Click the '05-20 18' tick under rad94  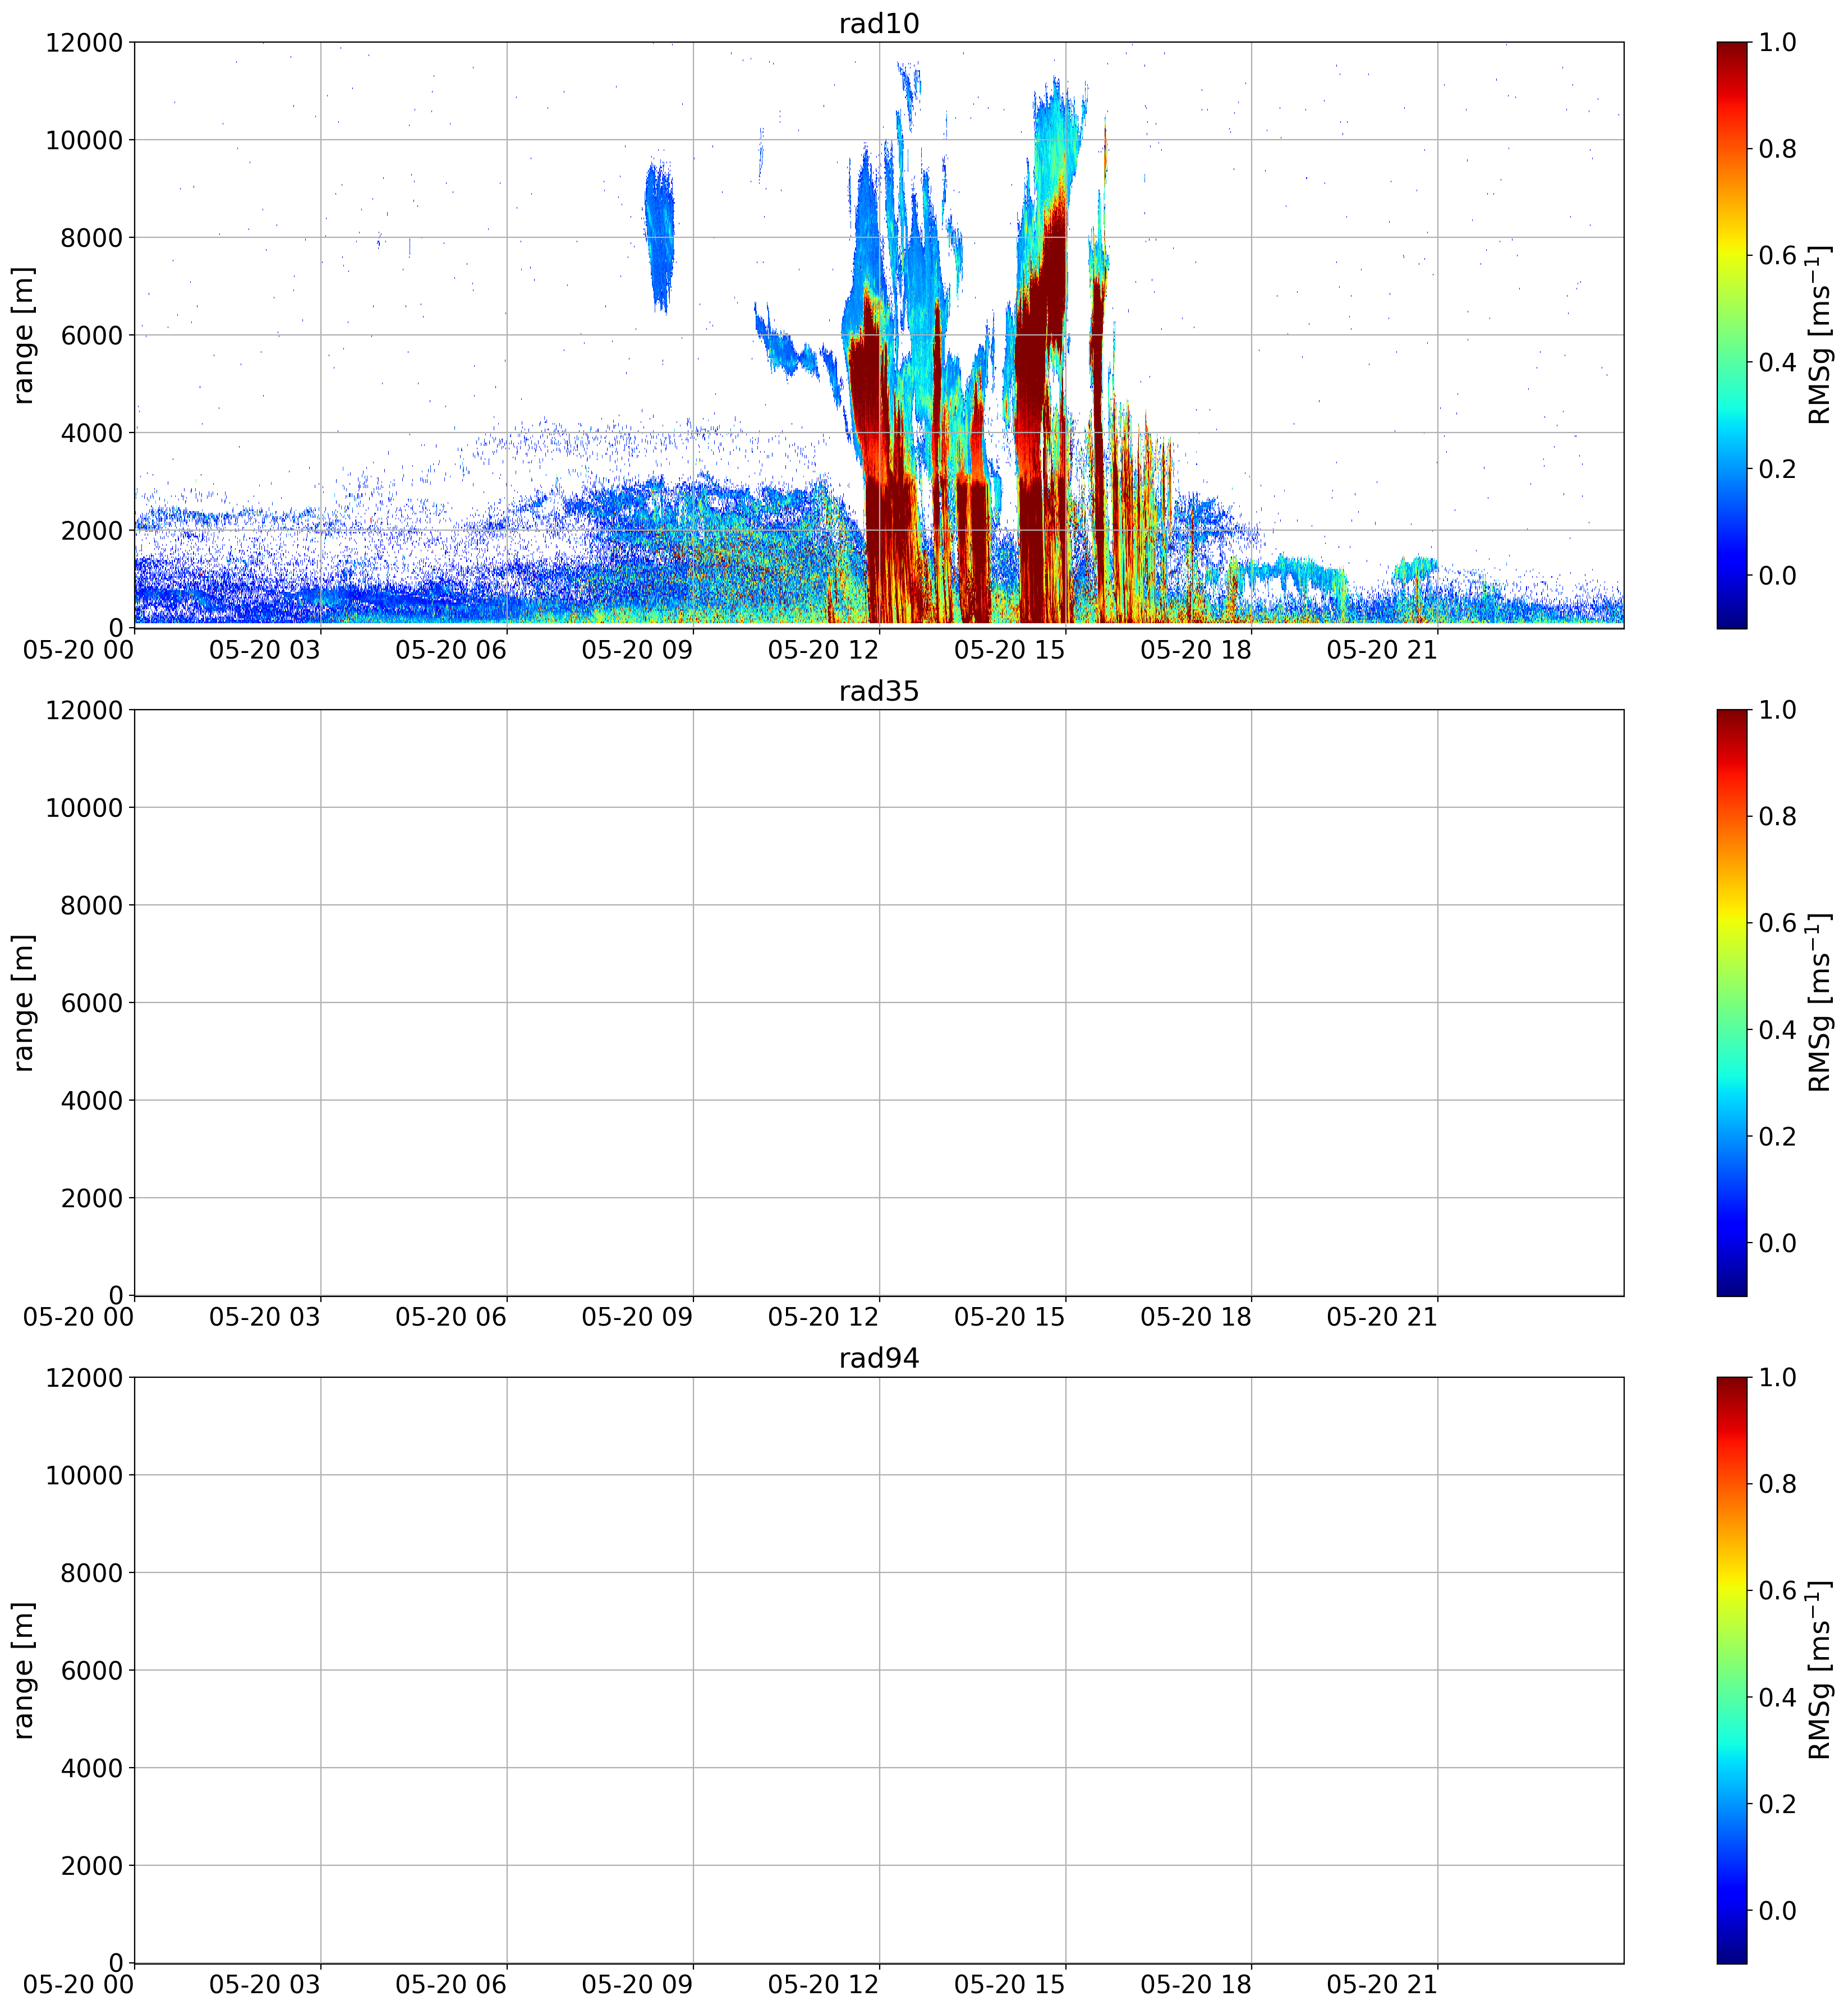1196,1984
